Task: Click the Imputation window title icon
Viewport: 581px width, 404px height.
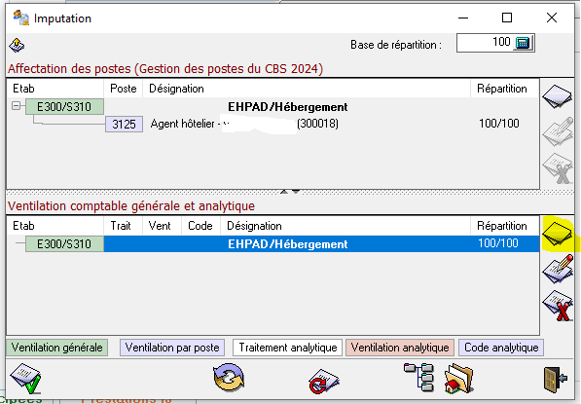Action: click(21, 18)
